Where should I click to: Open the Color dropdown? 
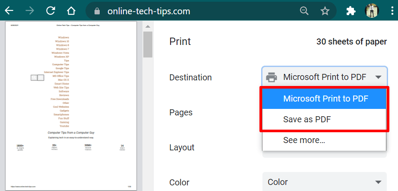coord(324,182)
